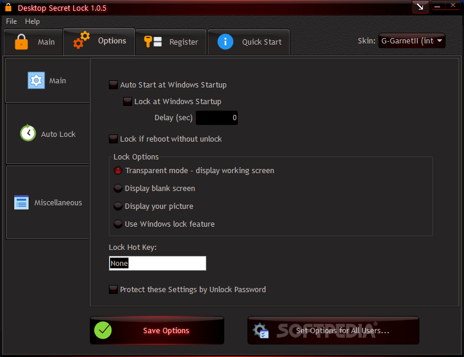Click the blue info icon on Quick Start
This screenshot has height=357, width=464.
tap(225, 42)
